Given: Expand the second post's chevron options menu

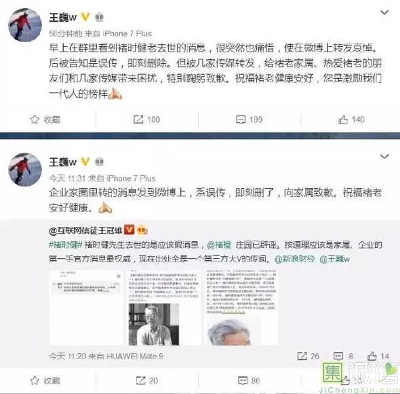Looking at the screenshot, I should [384, 156].
